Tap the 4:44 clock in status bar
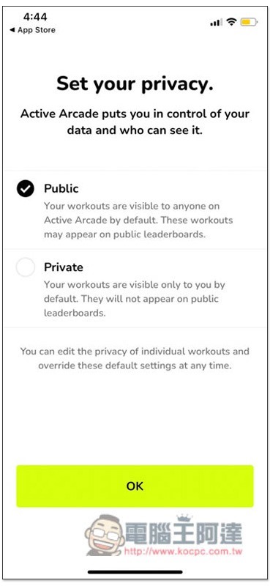270x586 pixels. pos(35,16)
